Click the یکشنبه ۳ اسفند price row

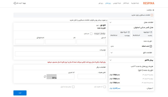(131, 75)
